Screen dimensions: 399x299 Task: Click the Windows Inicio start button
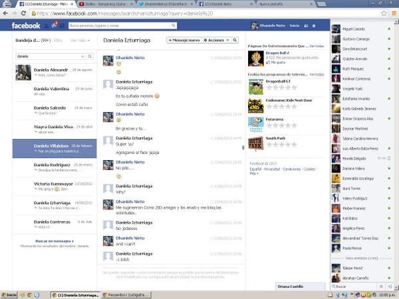click(x=9, y=295)
